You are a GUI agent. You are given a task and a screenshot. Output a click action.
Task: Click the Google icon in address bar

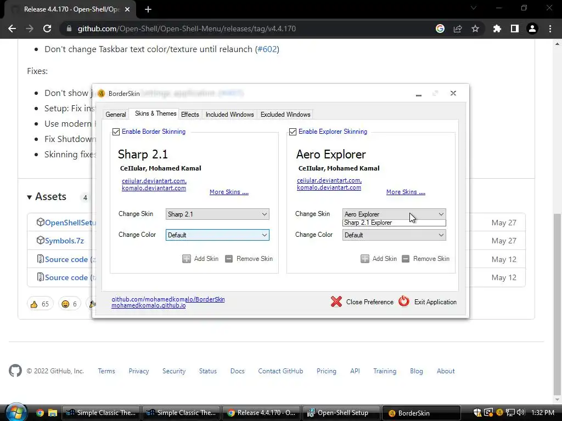pyautogui.click(x=440, y=29)
